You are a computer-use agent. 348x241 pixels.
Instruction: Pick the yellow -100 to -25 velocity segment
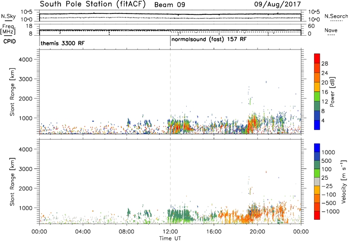(x=317, y=190)
